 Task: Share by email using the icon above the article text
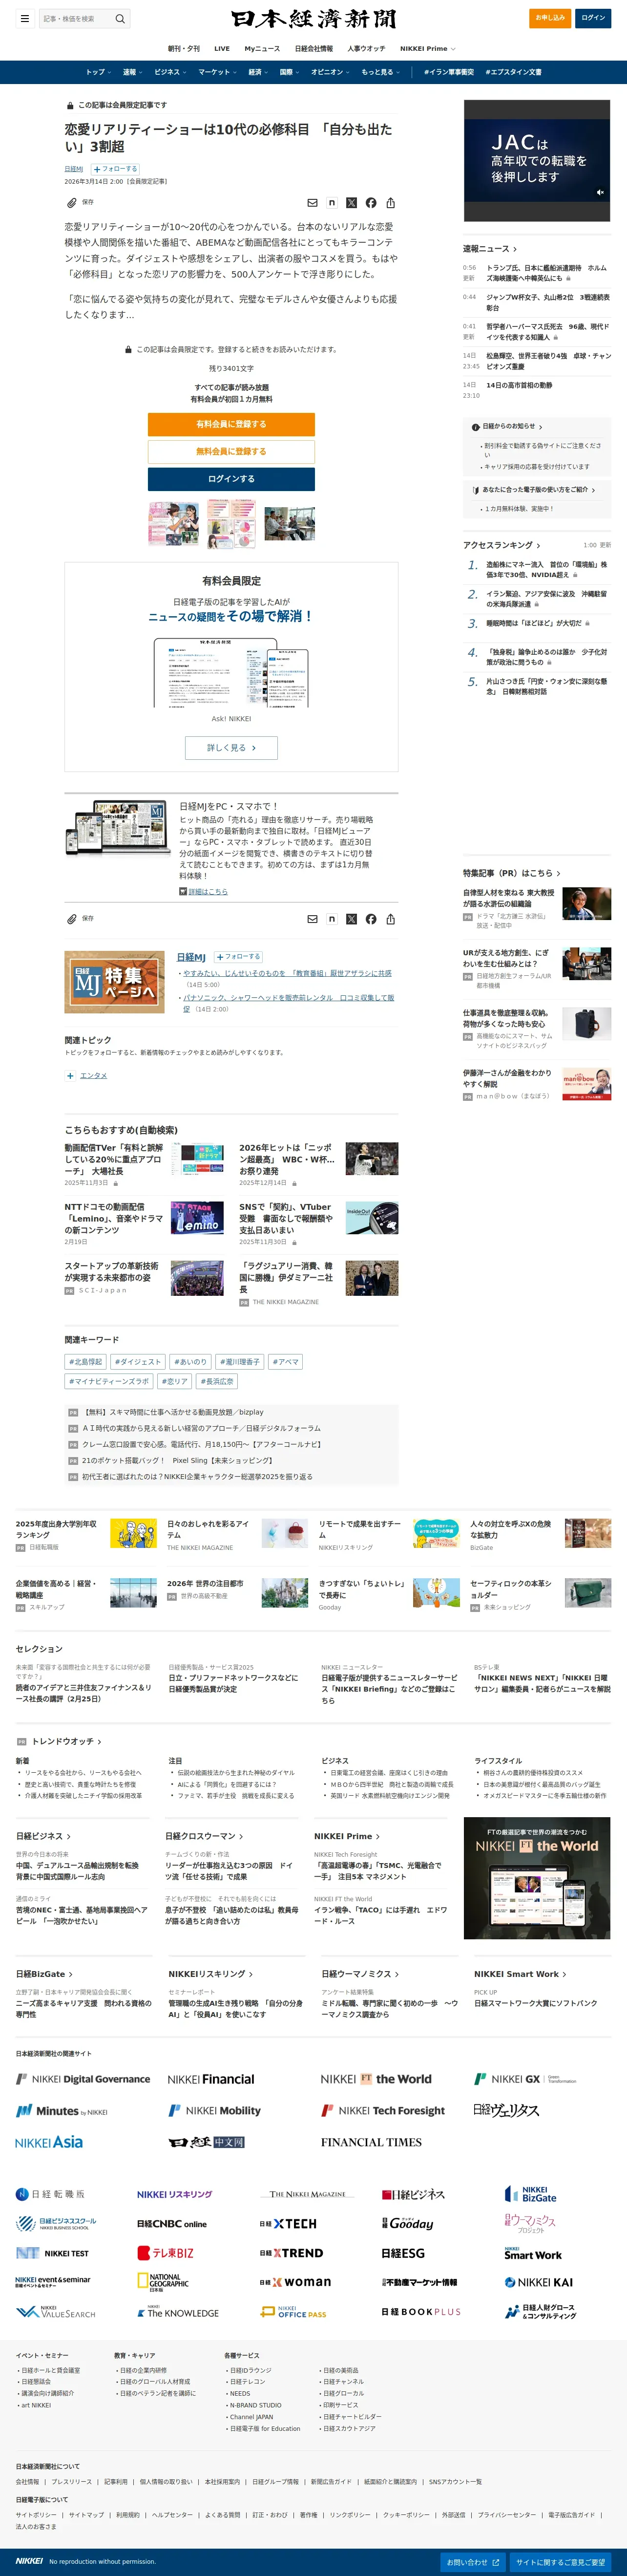312,203
